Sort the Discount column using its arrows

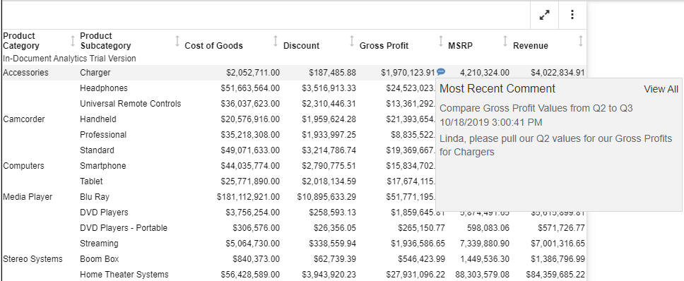coord(352,42)
